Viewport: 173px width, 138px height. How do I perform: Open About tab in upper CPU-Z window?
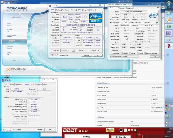(x=92, y=10)
